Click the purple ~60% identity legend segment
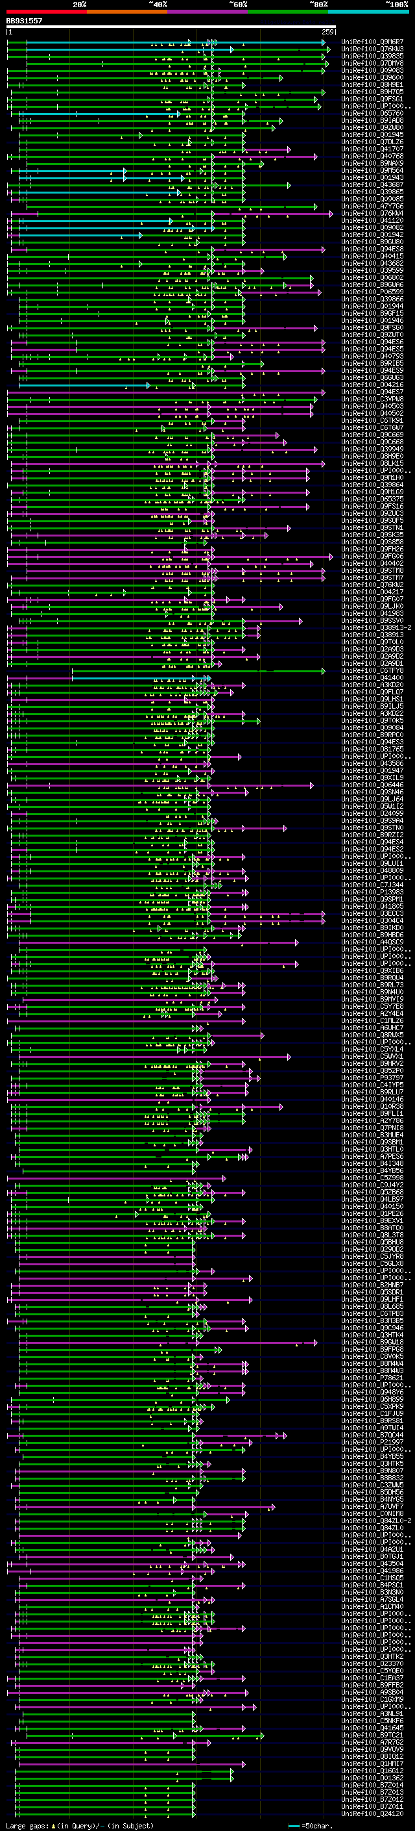415x1831 pixels. pos(208,12)
